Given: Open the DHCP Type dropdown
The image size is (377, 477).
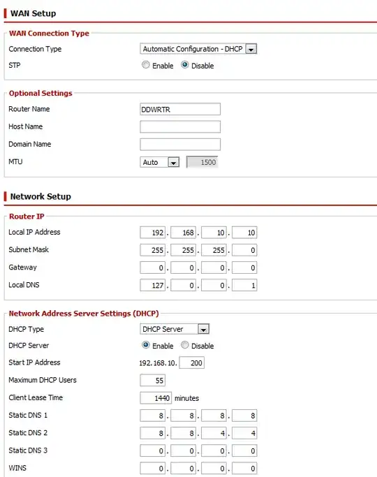Looking at the screenshot, I should click(175, 329).
